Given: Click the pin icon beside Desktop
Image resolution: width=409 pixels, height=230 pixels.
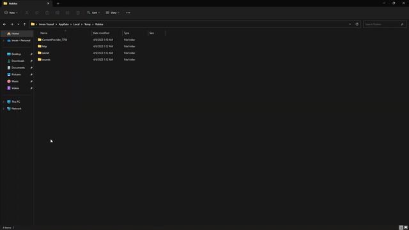Looking at the screenshot, I should point(31,54).
